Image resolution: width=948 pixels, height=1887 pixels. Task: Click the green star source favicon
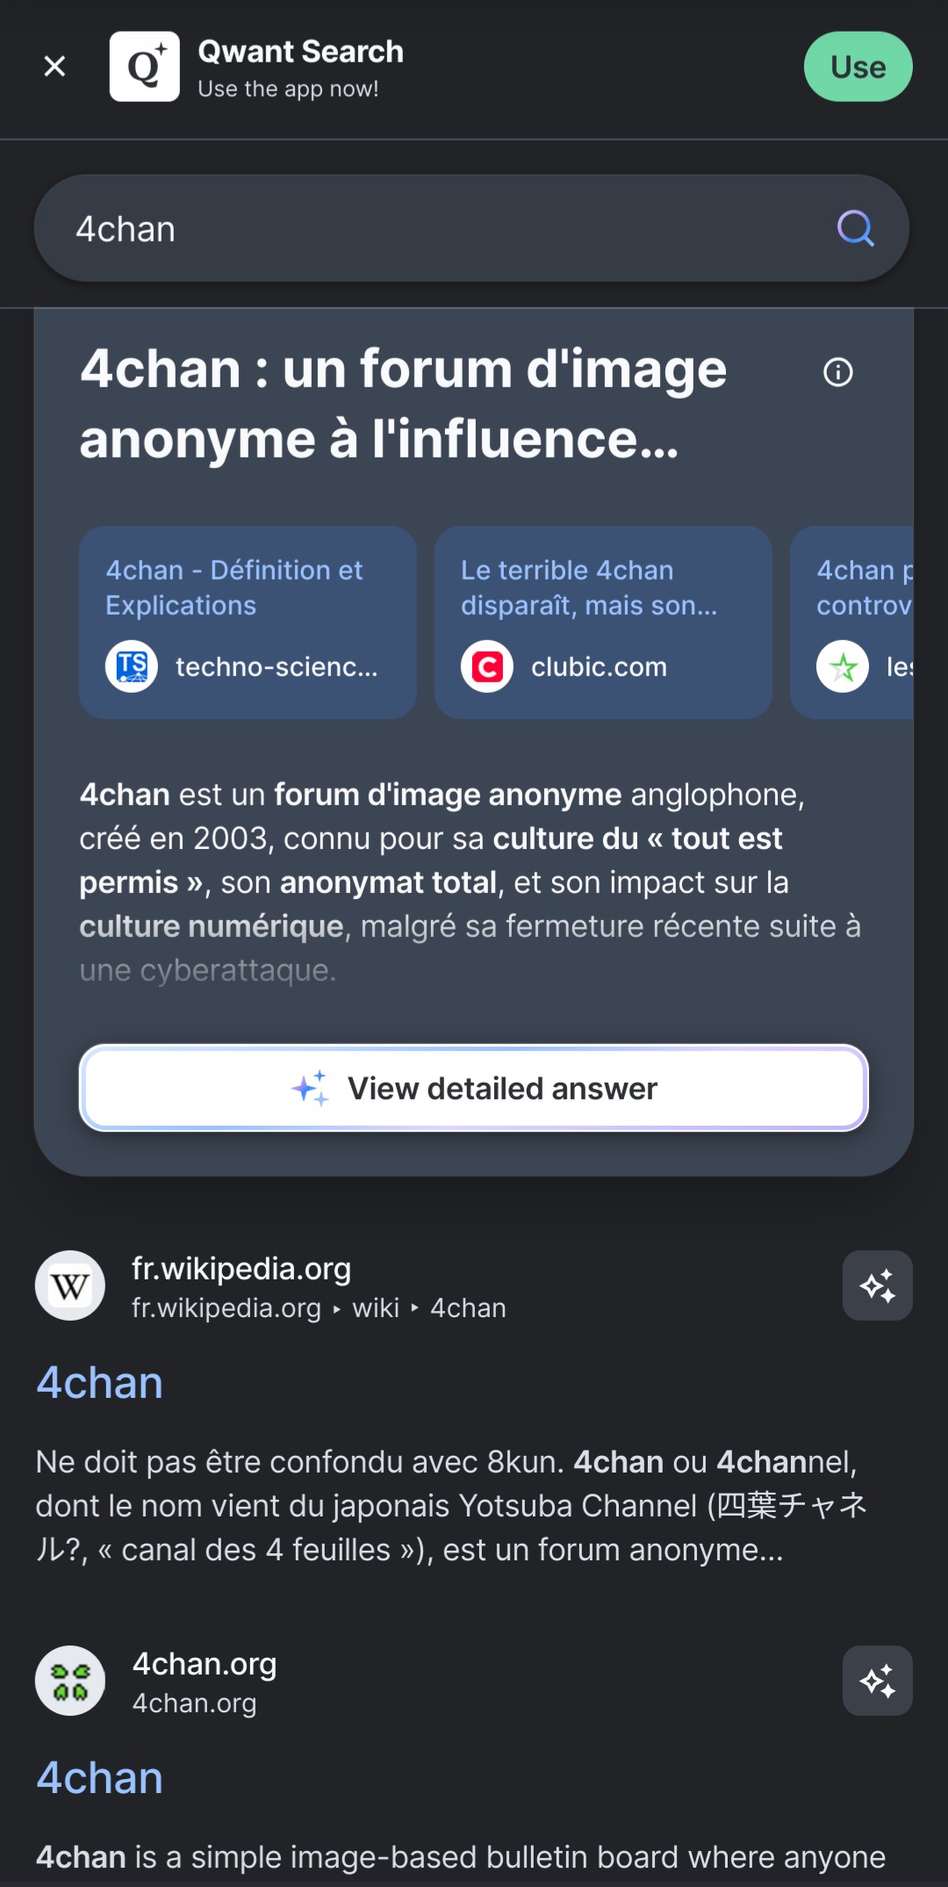[x=843, y=666]
